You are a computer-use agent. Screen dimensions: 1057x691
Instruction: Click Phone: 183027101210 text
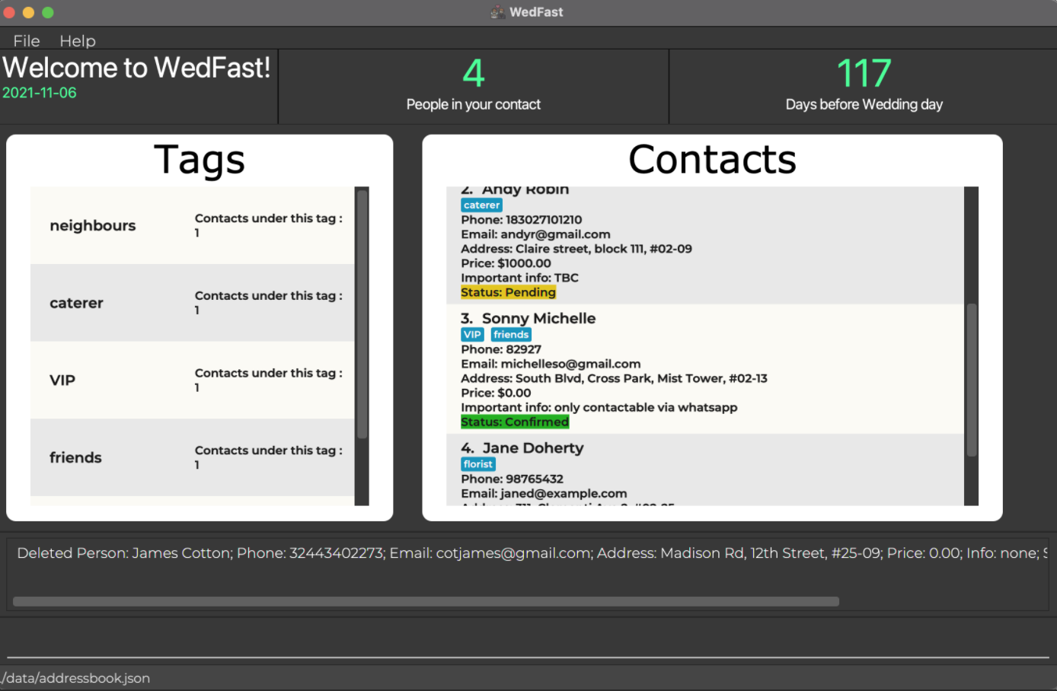coord(522,220)
